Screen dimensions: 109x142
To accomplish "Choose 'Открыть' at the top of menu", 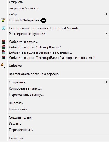I will [x=16, y=2].
